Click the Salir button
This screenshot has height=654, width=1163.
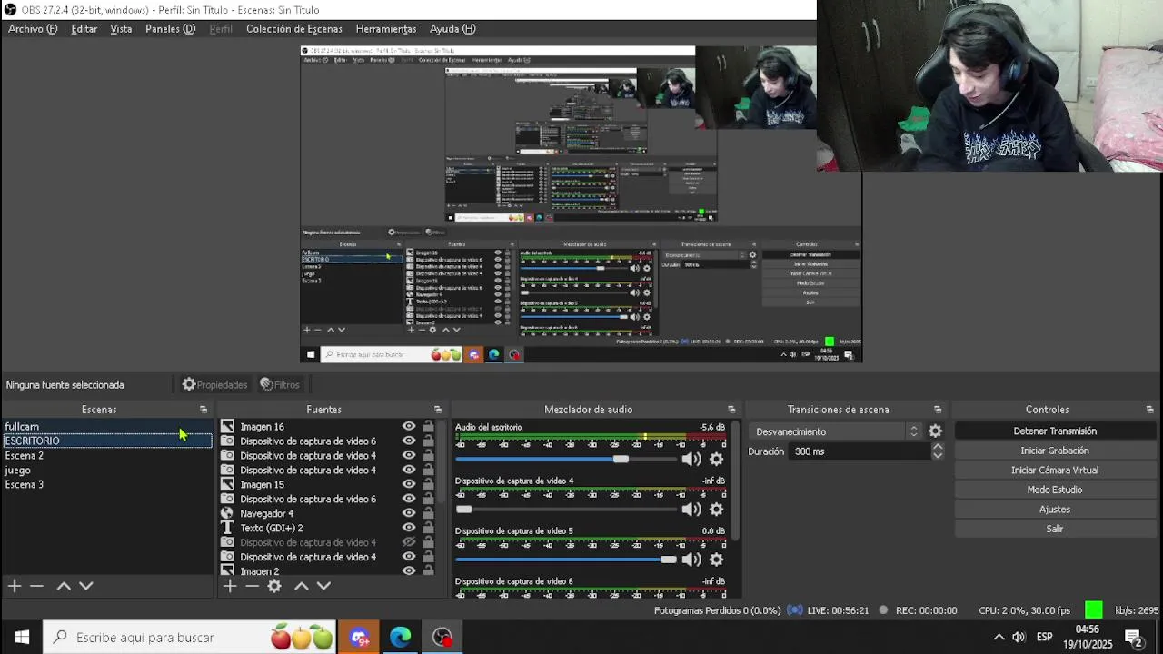point(1055,529)
